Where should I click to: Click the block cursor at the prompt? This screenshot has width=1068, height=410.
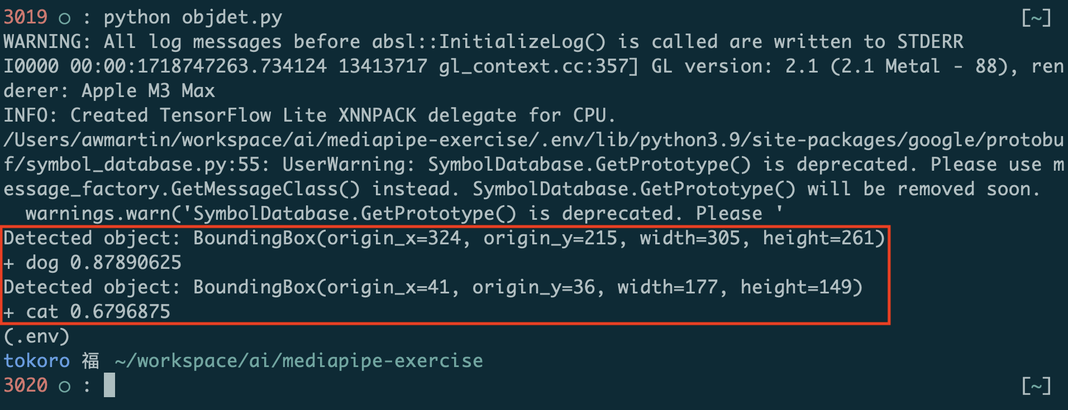[109, 385]
